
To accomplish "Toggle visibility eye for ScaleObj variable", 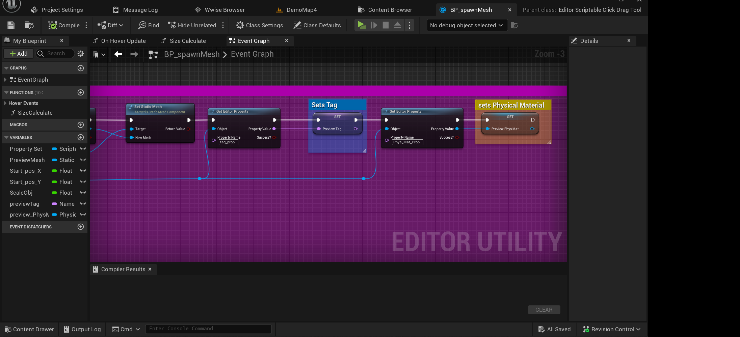I will point(83,193).
